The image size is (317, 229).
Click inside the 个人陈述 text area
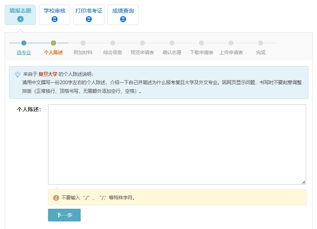click(177, 144)
